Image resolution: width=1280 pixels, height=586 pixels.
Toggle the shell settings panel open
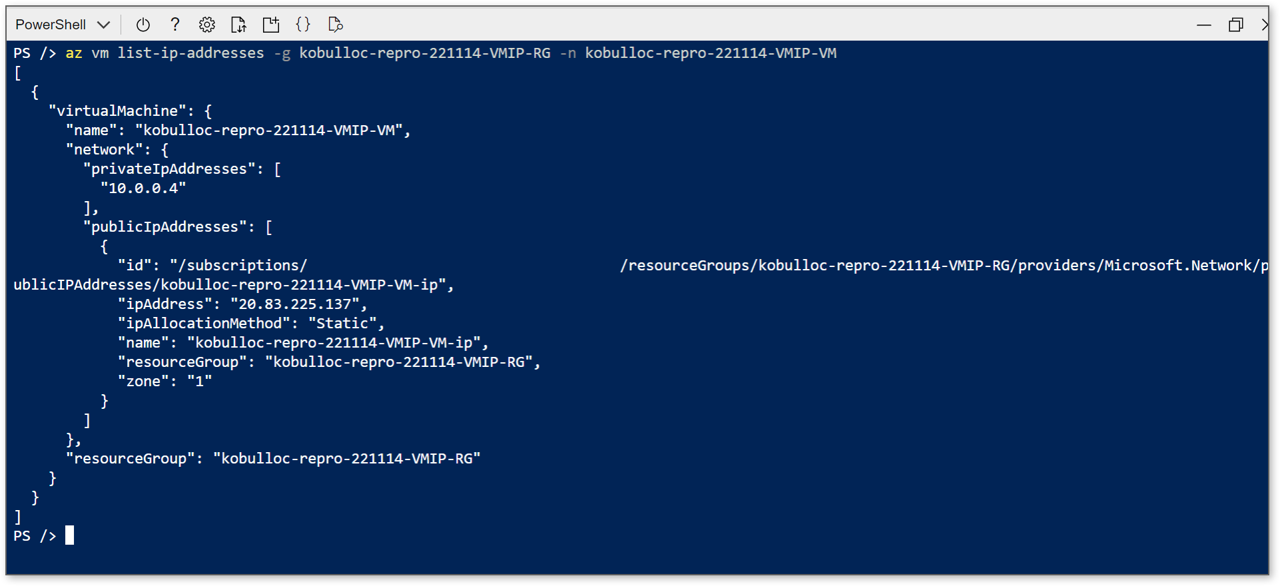(207, 24)
